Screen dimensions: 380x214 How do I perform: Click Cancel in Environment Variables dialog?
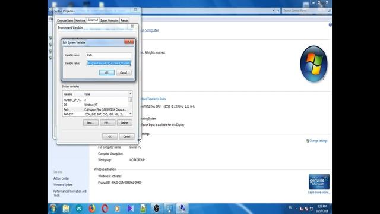tap(126, 137)
